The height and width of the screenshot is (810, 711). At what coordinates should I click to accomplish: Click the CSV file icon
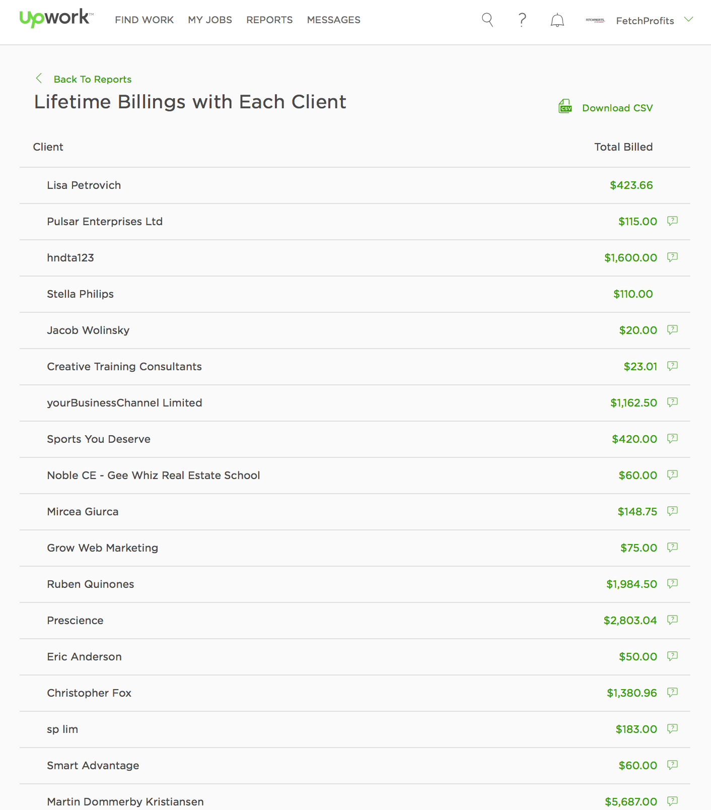click(565, 106)
